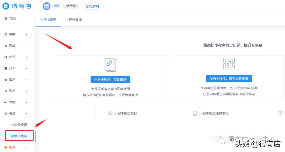Click the 渠道 layers icon
The image size is (285, 152).
[x=6, y=114]
